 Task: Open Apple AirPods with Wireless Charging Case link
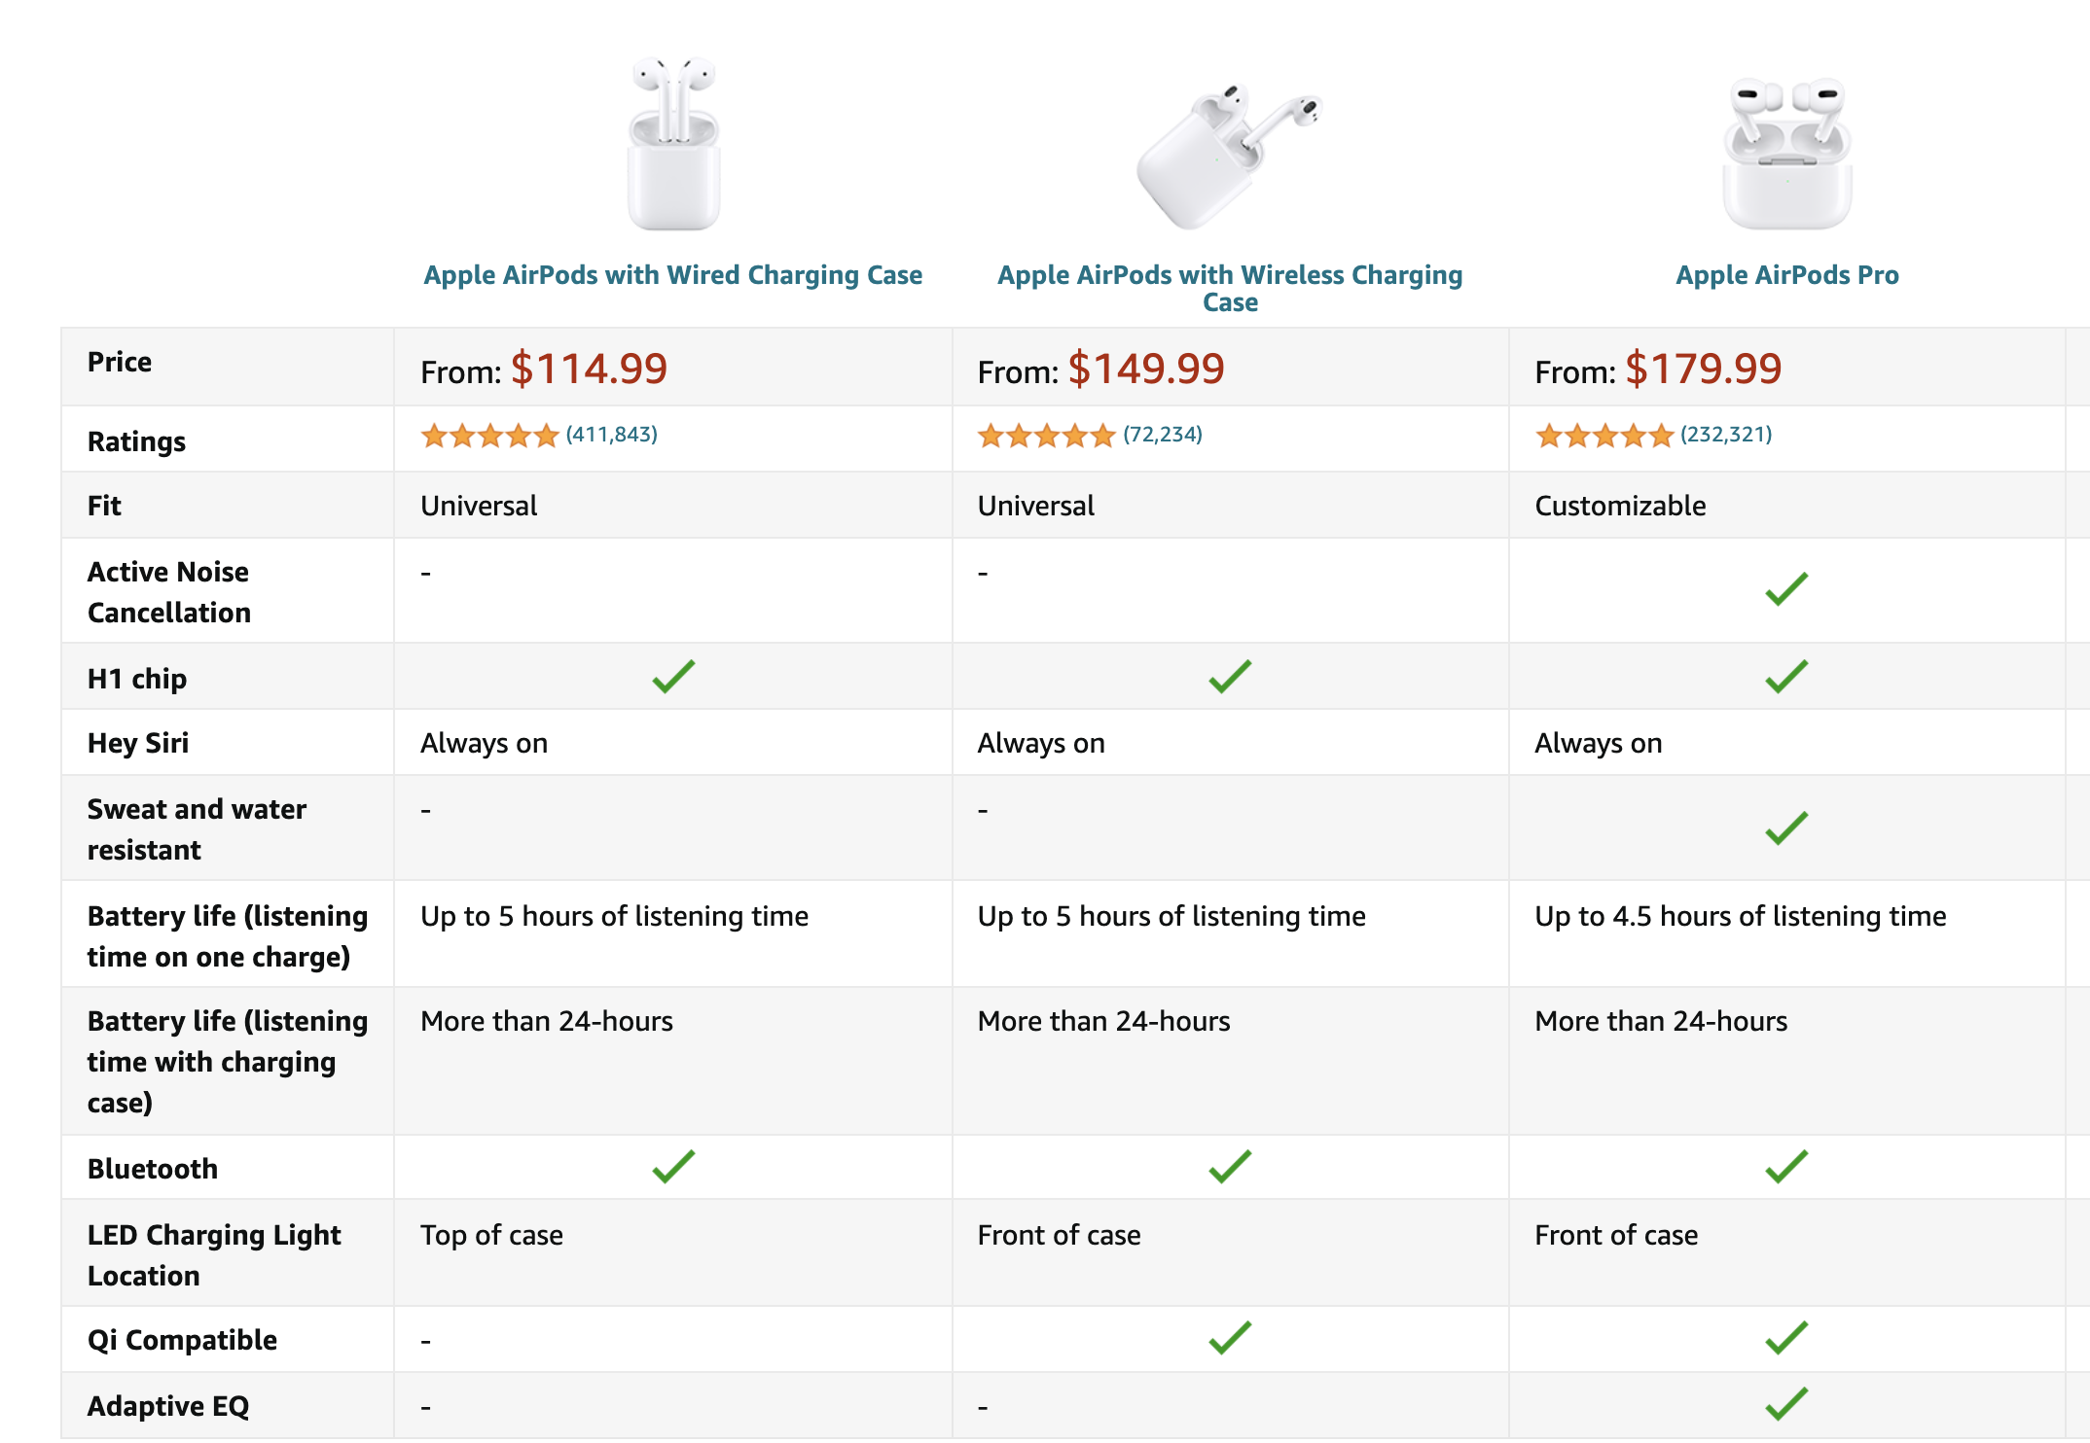pos(1230,288)
